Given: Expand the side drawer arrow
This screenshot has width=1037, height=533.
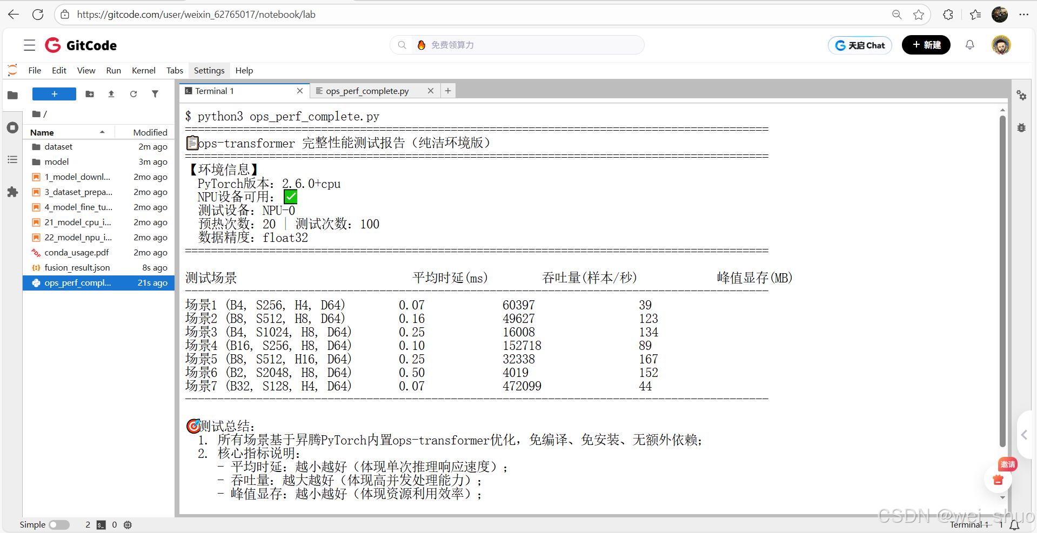Looking at the screenshot, I should click(1024, 435).
